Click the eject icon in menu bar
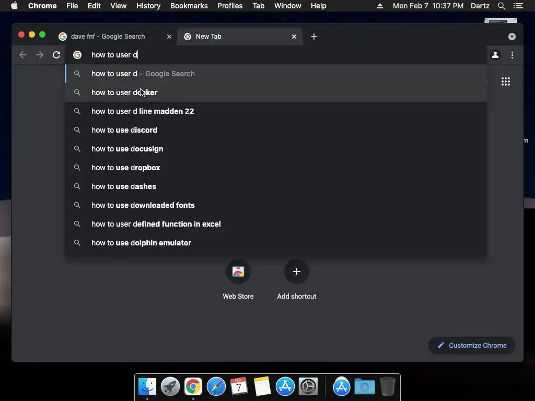This screenshot has height=401, width=535. tap(380, 6)
